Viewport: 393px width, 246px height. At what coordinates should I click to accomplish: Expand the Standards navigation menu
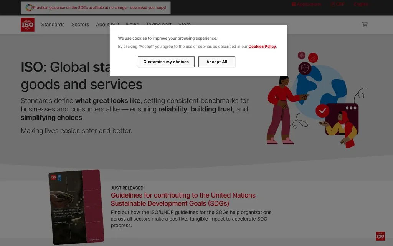click(53, 25)
